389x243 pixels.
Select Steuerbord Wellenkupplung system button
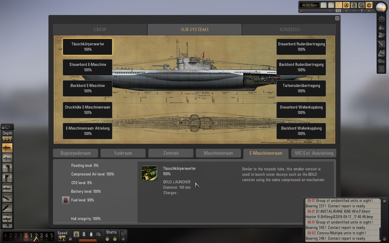click(x=301, y=110)
